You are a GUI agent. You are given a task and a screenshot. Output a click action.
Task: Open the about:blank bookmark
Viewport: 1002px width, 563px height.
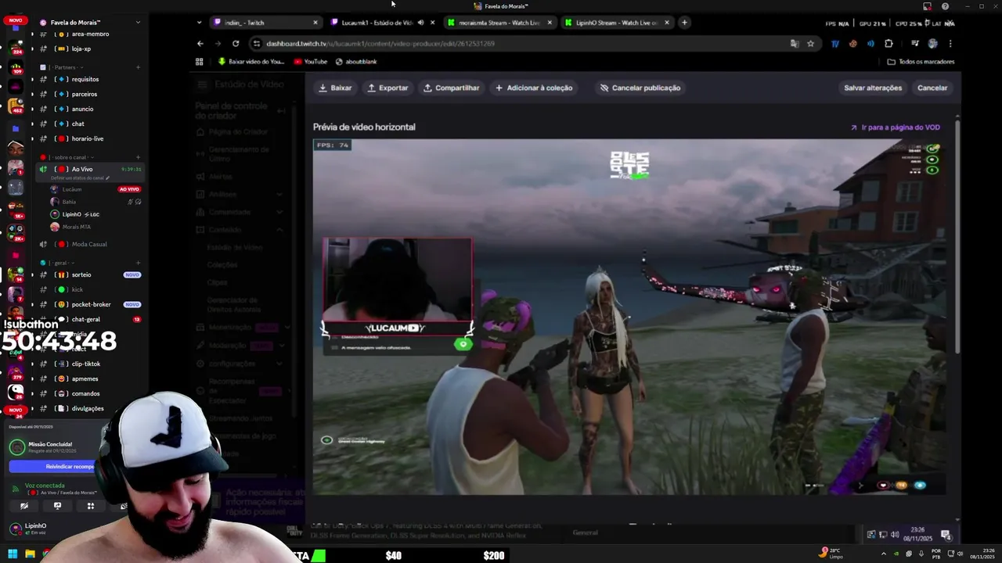[x=356, y=62]
